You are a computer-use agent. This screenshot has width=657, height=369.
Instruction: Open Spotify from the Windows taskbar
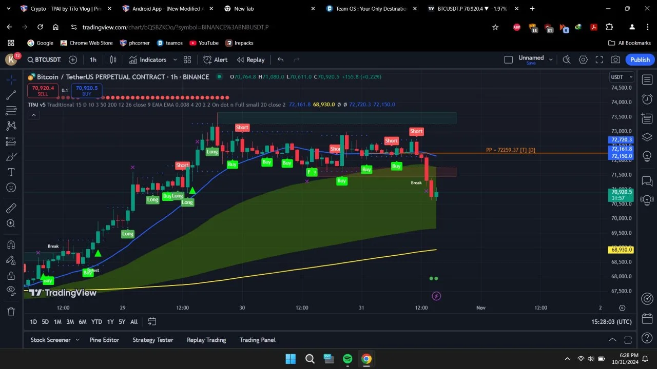click(x=347, y=359)
